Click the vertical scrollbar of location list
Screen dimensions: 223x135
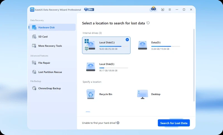tap(194, 65)
